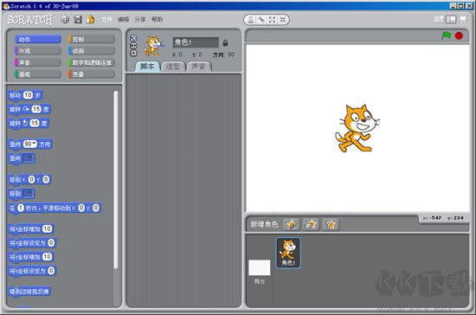Viewport: 476px width, 315px height.
Task: Select the grow sprite tool
Action: [x=272, y=20]
